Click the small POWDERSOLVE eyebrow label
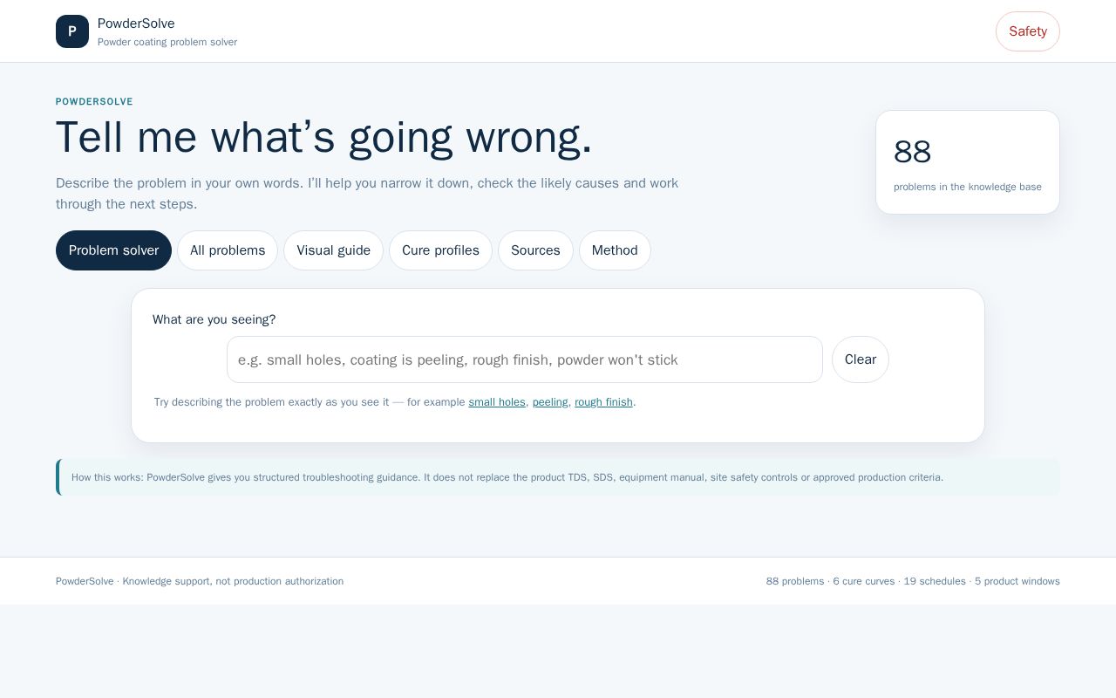This screenshot has width=1116, height=698. click(x=94, y=102)
